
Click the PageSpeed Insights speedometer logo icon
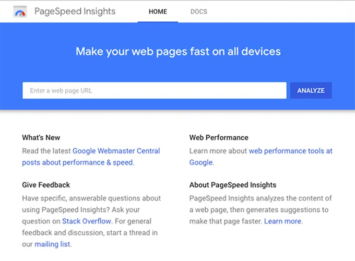coord(20,11)
